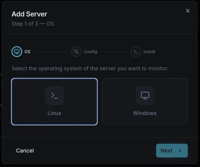200x167 pixels.
Task: Click the connector line between OS and Config
Action: [51, 52]
